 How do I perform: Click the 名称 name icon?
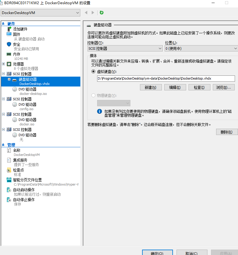coord(9,150)
